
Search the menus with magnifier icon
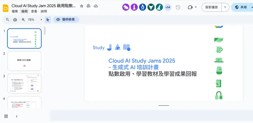click(x=8, y=20)
